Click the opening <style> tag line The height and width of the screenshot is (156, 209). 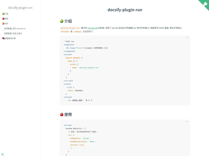(67, 84)
